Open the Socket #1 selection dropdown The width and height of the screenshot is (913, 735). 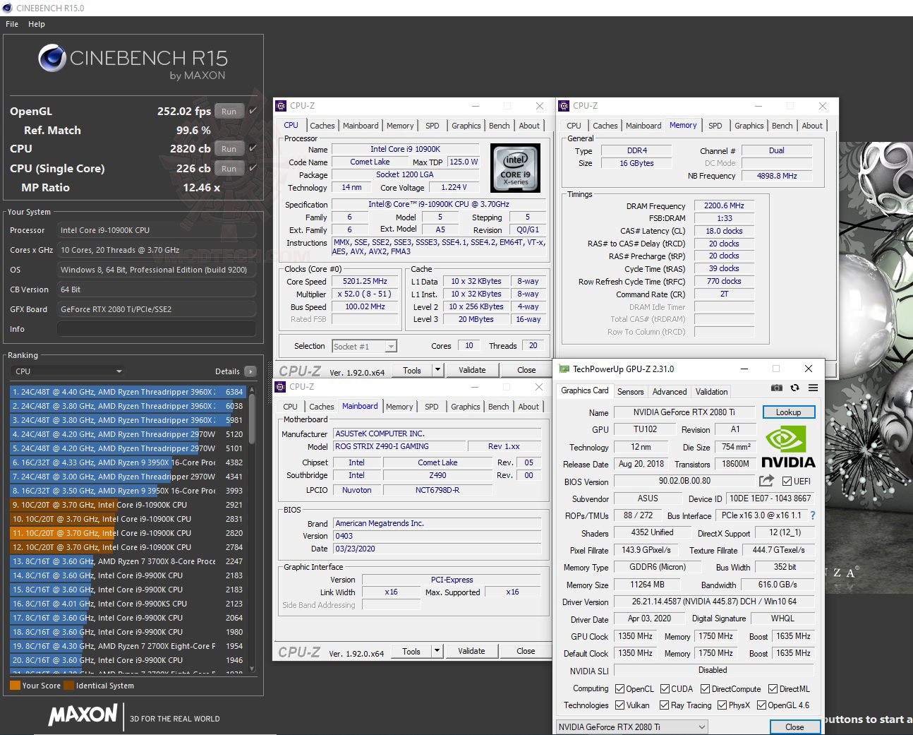[364, 347]
